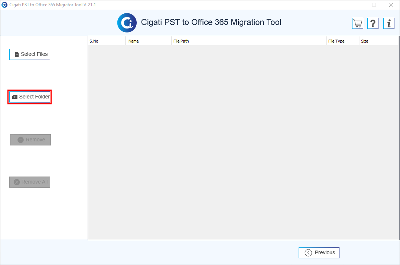The image size is (400, 265).
Task: Close the Cigati migrator window
Action: [x=391, y=5]
